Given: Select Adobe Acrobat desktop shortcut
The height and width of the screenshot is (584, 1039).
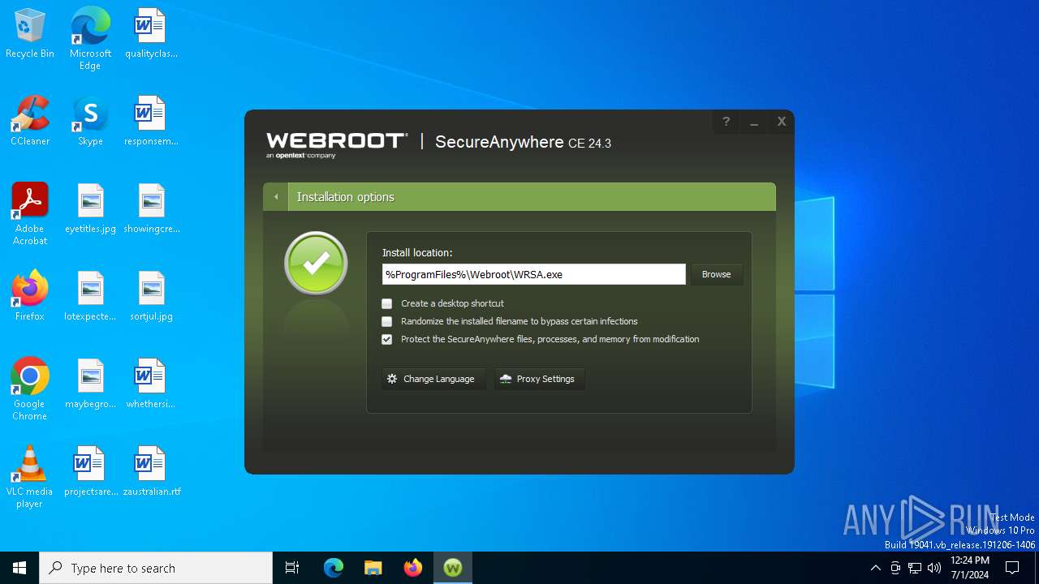Looking at the screenshot, I should pos(30,214).
